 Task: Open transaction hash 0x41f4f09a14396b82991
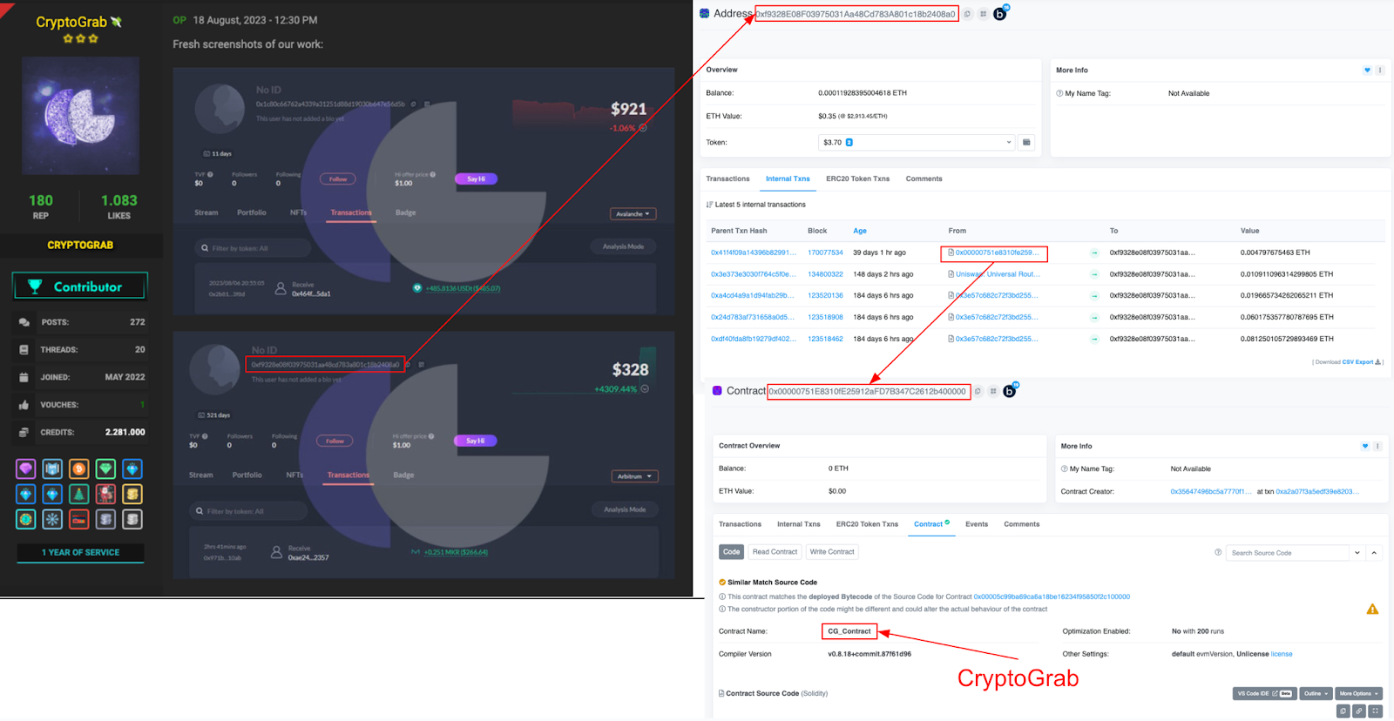[754, 253]
